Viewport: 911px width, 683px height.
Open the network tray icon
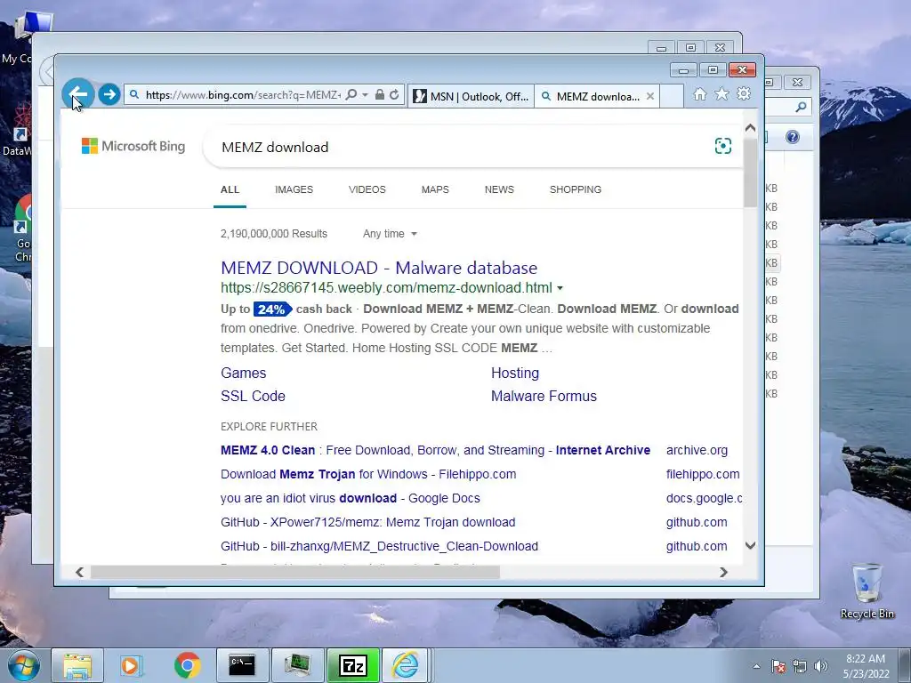(x=800, y=666)
